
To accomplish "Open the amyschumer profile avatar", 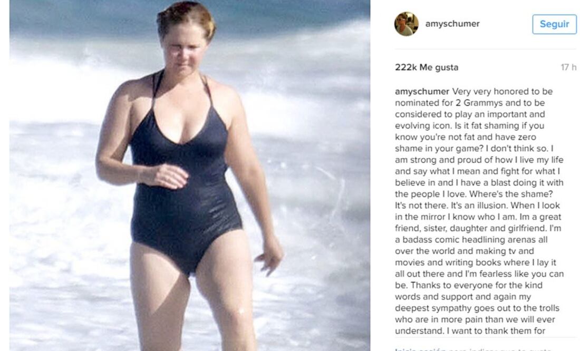I will 406,24.
